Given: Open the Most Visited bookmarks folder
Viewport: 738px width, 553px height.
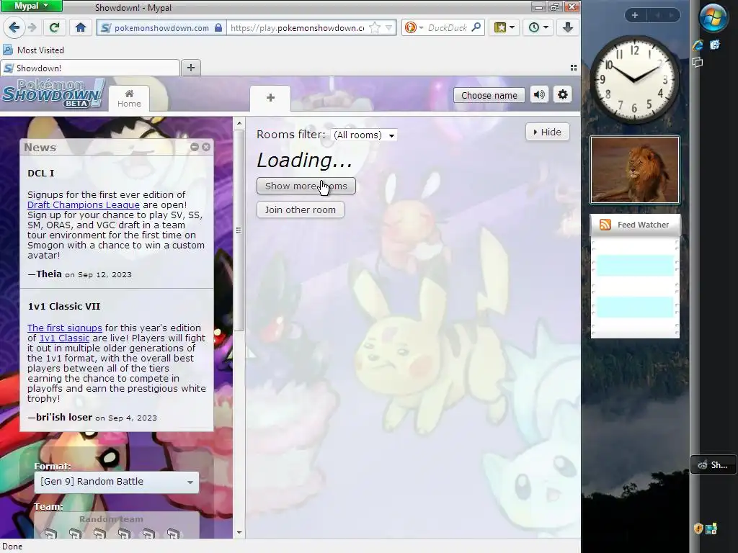Looking at the screenshot, I should pos(33,50).
